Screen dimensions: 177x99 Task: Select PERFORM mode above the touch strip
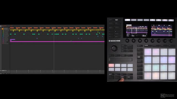(x=124, y=56)
